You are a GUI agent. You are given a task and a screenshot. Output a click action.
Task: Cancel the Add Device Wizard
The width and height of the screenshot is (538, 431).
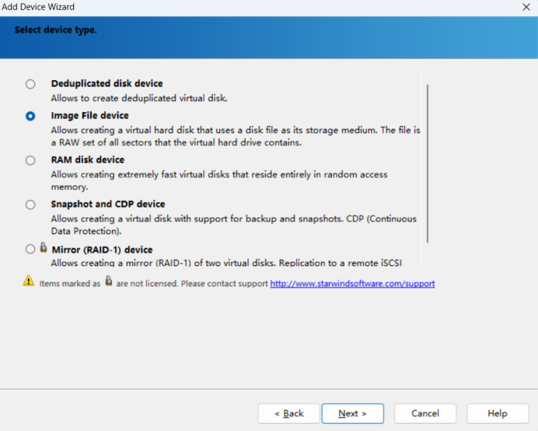(x=425, y=413)
